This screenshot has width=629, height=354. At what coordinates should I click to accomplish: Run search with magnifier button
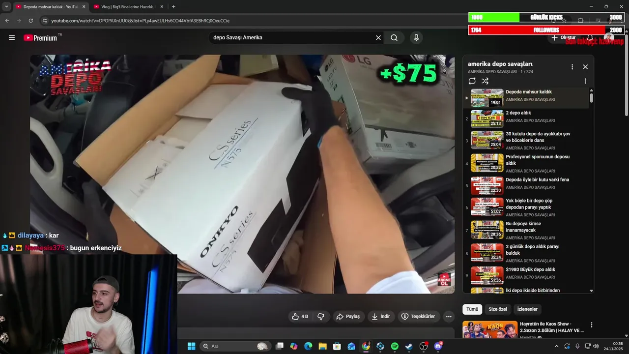(394, 38)
